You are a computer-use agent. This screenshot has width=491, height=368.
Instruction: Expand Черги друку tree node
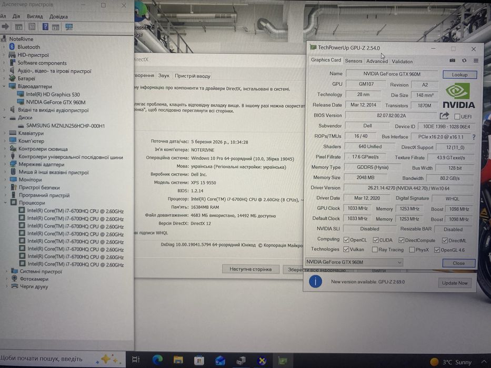[6, 287]
